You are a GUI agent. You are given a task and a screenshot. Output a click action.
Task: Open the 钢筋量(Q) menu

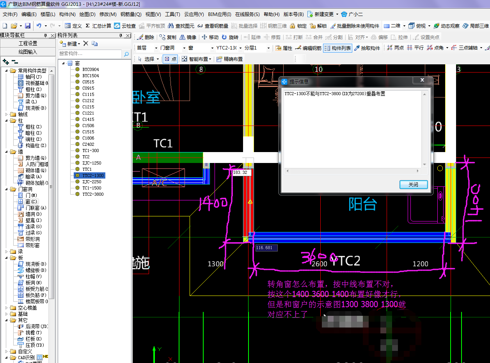pyautogui.click(x=131, y=14)
